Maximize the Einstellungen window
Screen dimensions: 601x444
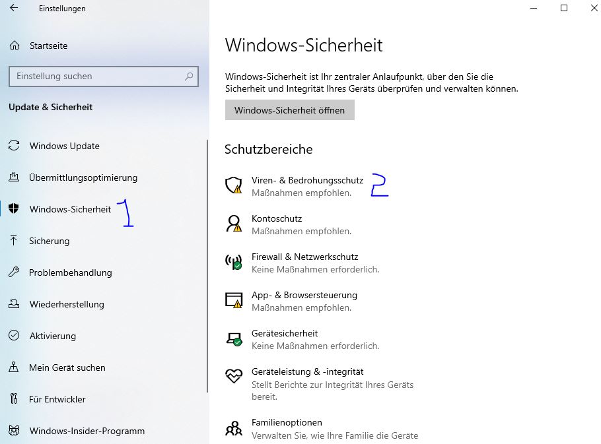coord(564,8)
